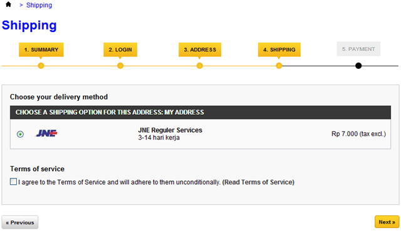Click the Summary progress dot marker
This screenshot has width=401, height=238.
tap(41, 66)
